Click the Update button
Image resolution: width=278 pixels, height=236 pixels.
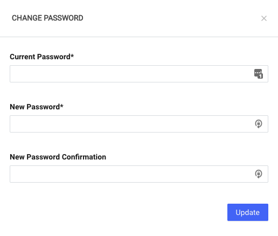click(x=248, y=212)
